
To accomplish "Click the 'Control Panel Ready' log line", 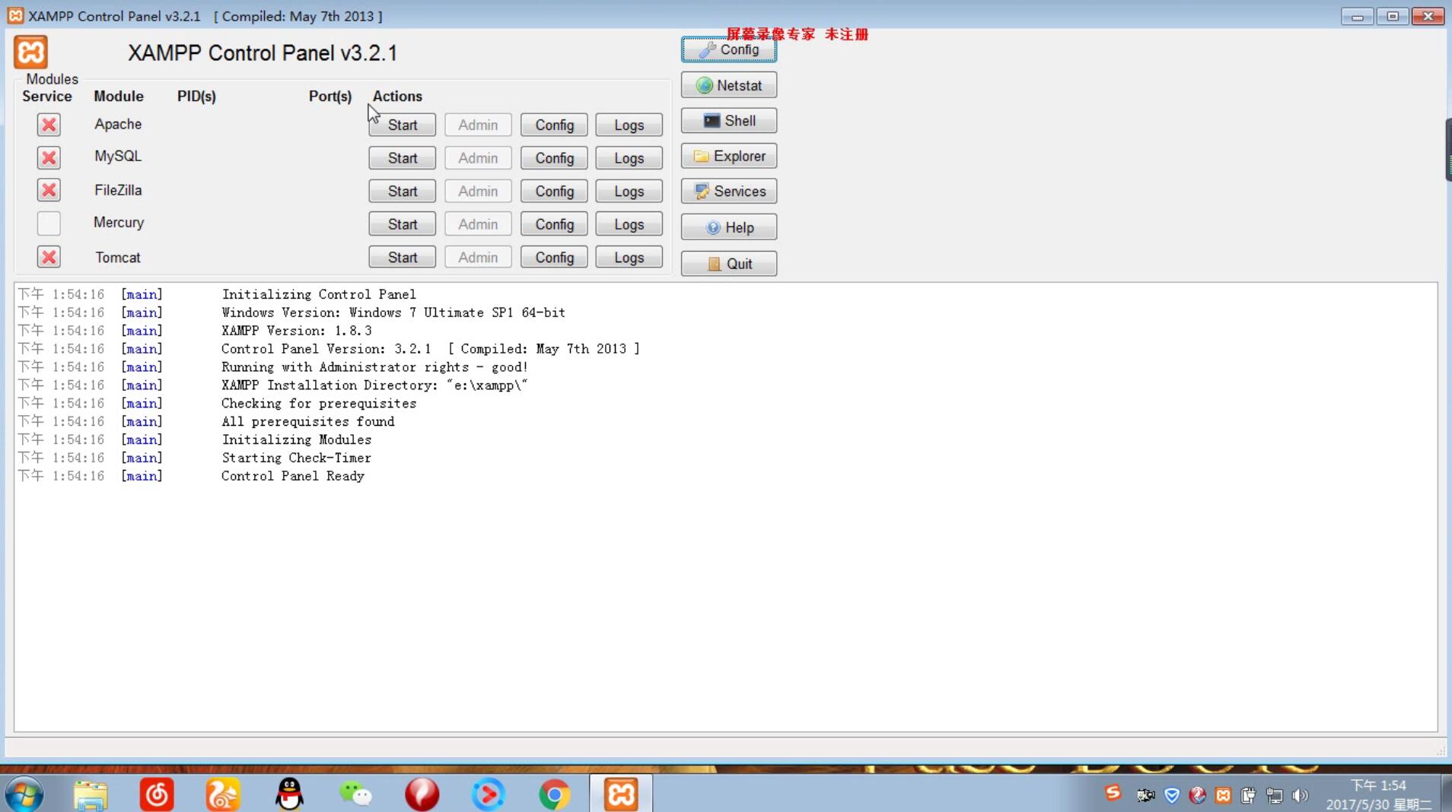I will pyautogui.click(x=293, y=476).
